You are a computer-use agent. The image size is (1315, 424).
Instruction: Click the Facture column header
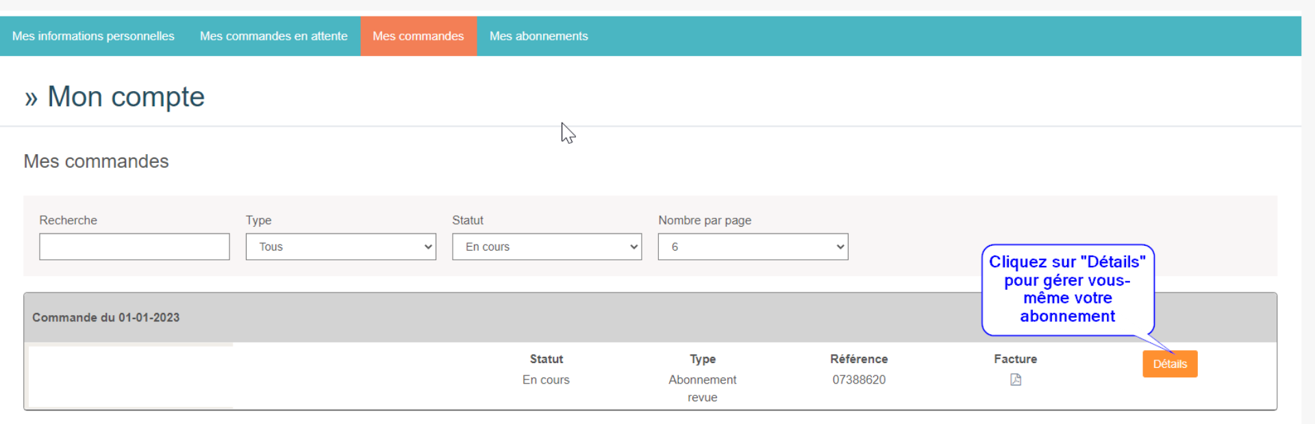point(1015,359)
